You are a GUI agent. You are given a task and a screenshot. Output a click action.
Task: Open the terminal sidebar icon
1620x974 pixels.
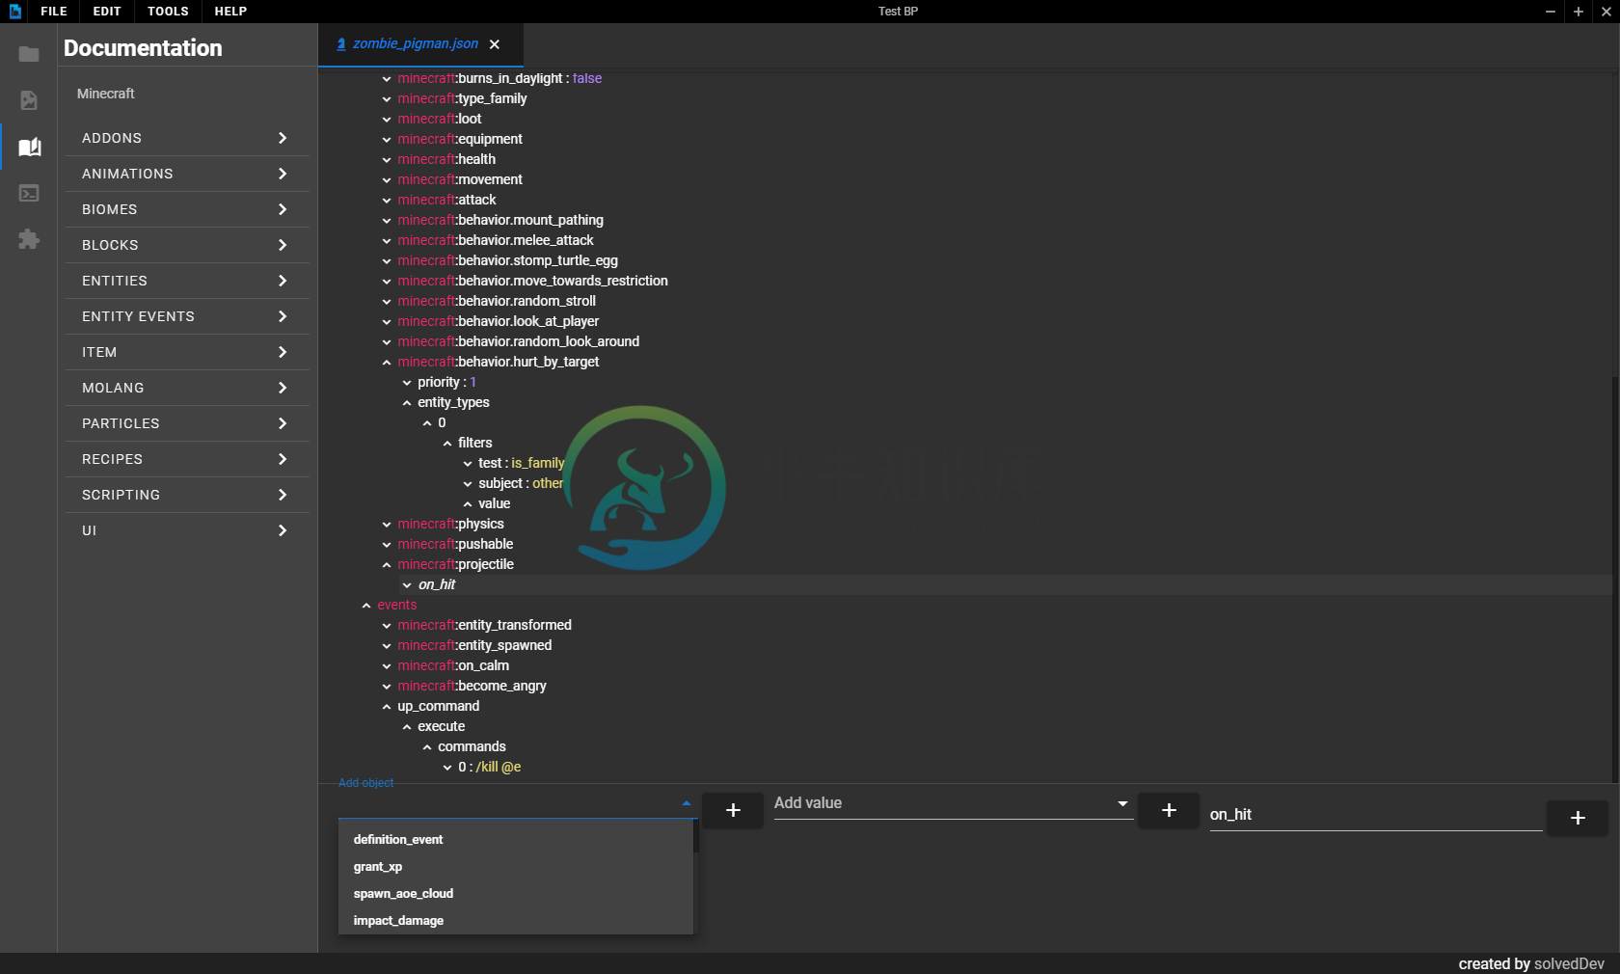point(29,193)
